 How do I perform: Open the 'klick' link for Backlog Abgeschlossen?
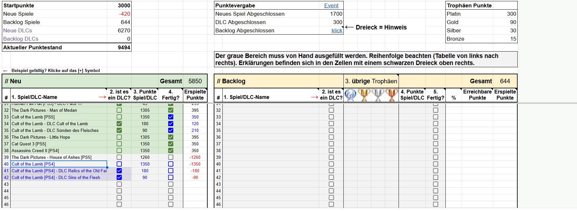click(337, 30)
